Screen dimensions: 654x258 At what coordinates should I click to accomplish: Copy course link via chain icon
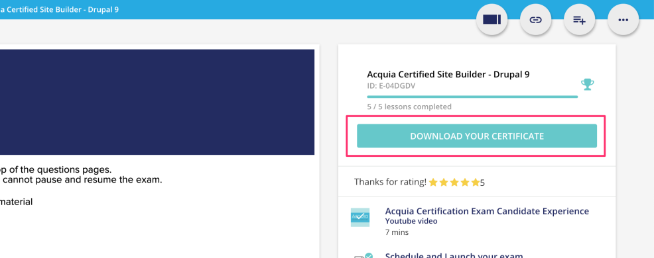click(535, 20)
